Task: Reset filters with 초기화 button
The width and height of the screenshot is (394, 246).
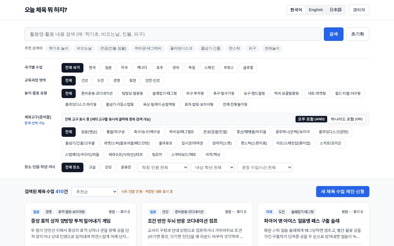Action: pos(358,34)
